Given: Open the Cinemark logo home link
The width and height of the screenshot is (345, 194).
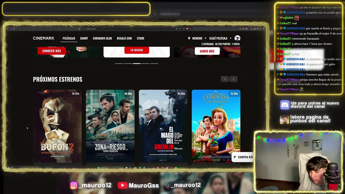Looking at the screenshot, I should pos(44,38).
